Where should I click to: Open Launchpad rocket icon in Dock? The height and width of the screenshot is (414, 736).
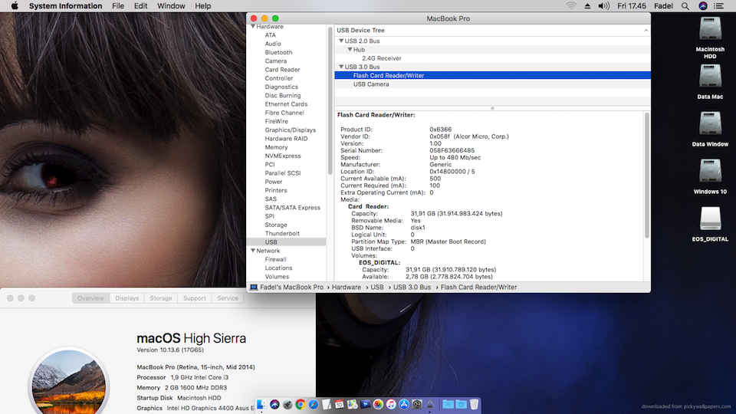click(287, 405)
